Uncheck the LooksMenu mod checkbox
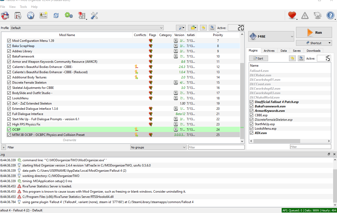The image size is (337, 213). pos(9,98)
